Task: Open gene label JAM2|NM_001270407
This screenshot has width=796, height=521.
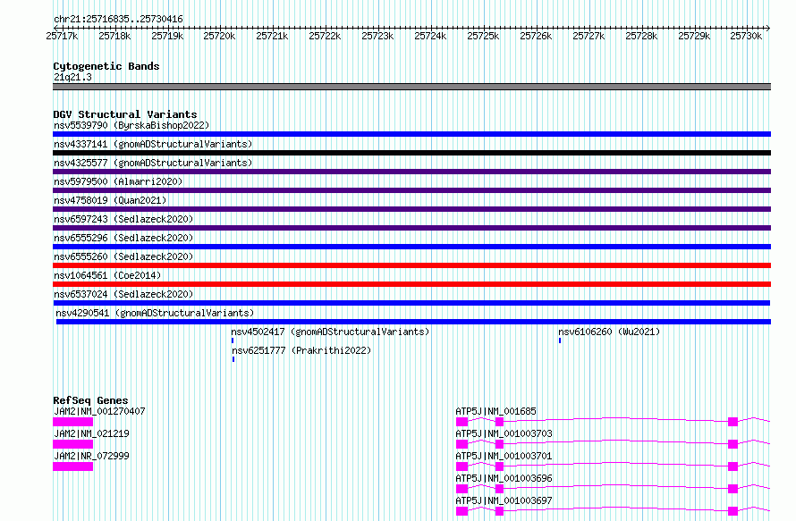Action: (x=99, y=411)
